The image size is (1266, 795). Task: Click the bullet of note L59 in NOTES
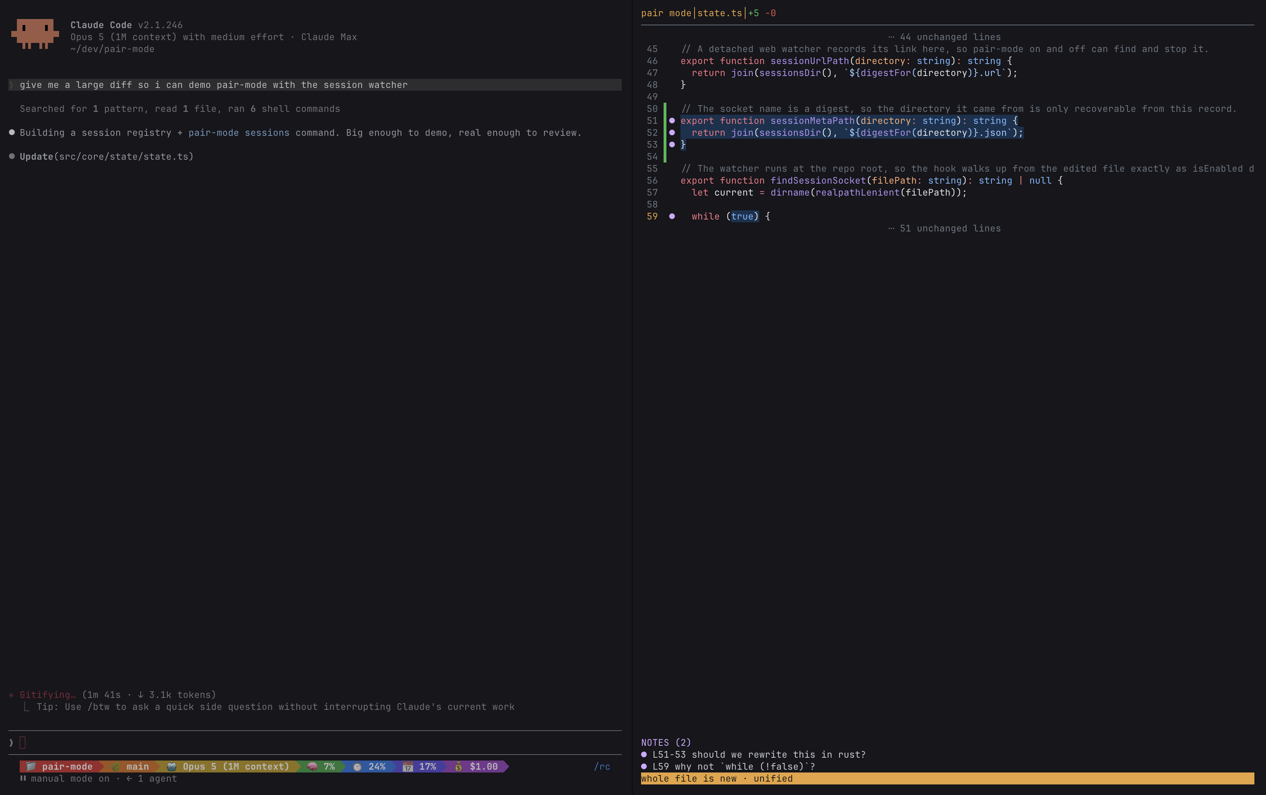click(x=644, y=767)
